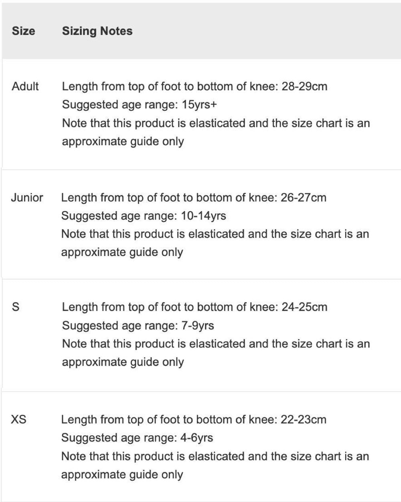
Task: Click XS row's 'approximate guide only' text
Action: 122,475
